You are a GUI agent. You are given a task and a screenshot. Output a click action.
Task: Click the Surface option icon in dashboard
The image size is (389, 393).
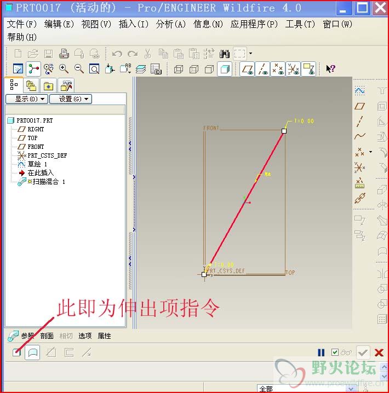(x=33, y=353)
